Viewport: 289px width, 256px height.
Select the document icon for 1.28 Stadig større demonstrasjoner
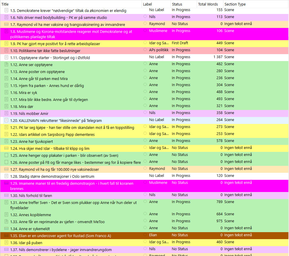pyautogui.click(x=6, y=176)
